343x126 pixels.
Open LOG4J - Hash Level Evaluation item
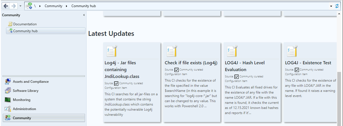click(x=245, y=66)
